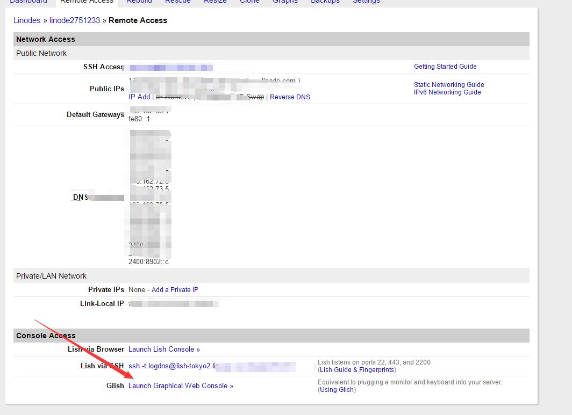
Task: Click the Lish listens on ports text
Action: click(x=374, y=362)
